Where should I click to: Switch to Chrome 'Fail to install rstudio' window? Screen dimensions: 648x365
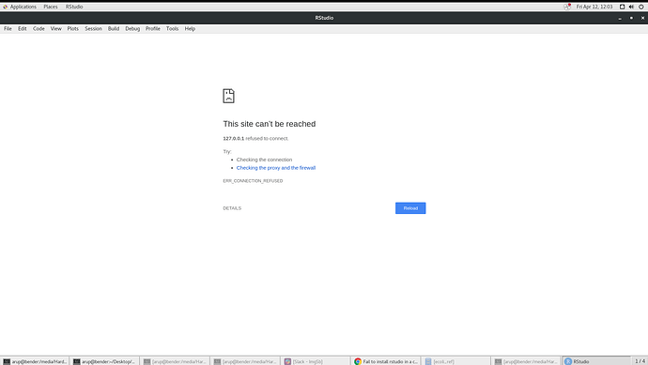386,361
